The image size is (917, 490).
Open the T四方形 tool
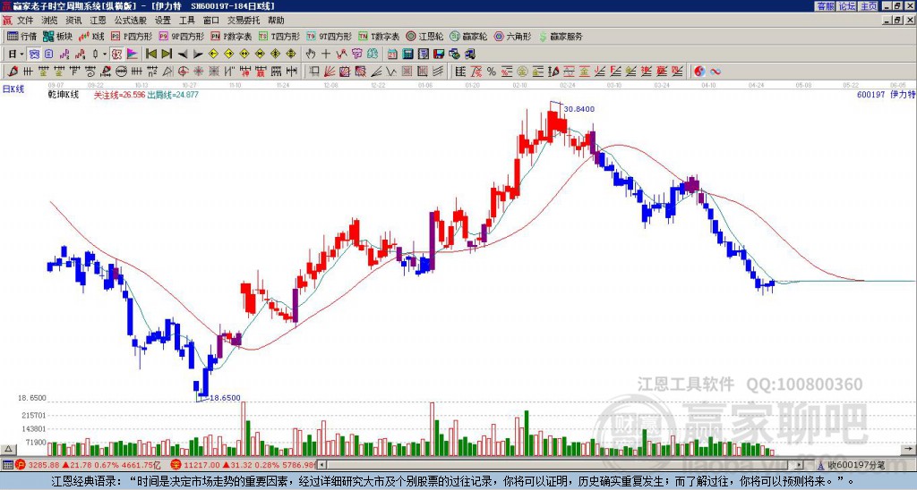(279, 36)
